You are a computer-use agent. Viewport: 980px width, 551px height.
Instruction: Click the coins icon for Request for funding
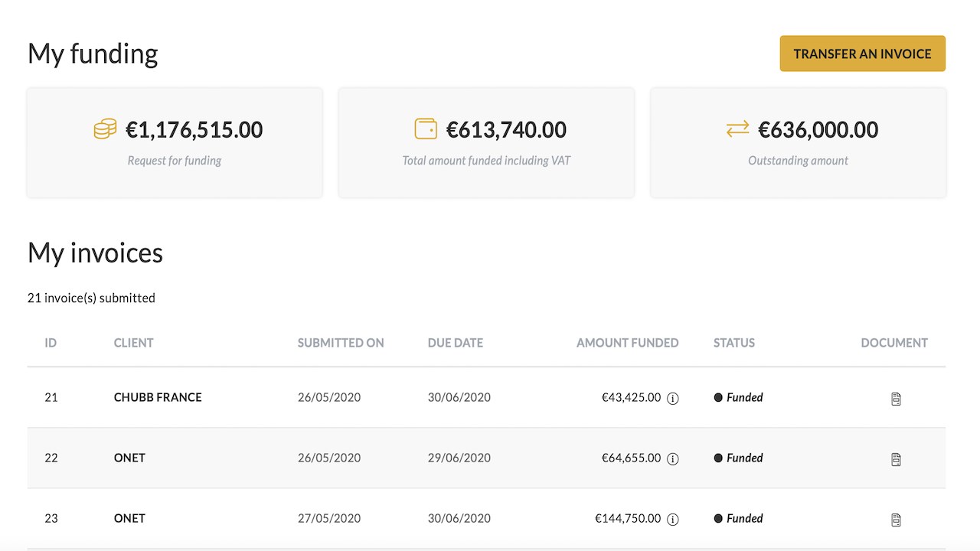click(x=105, y=129)
